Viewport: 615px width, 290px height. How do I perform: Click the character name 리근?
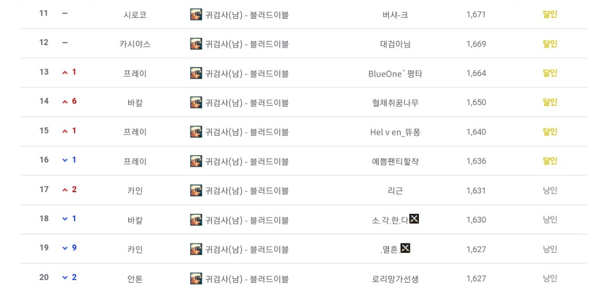pyautogui.click(x=395, y=191)
